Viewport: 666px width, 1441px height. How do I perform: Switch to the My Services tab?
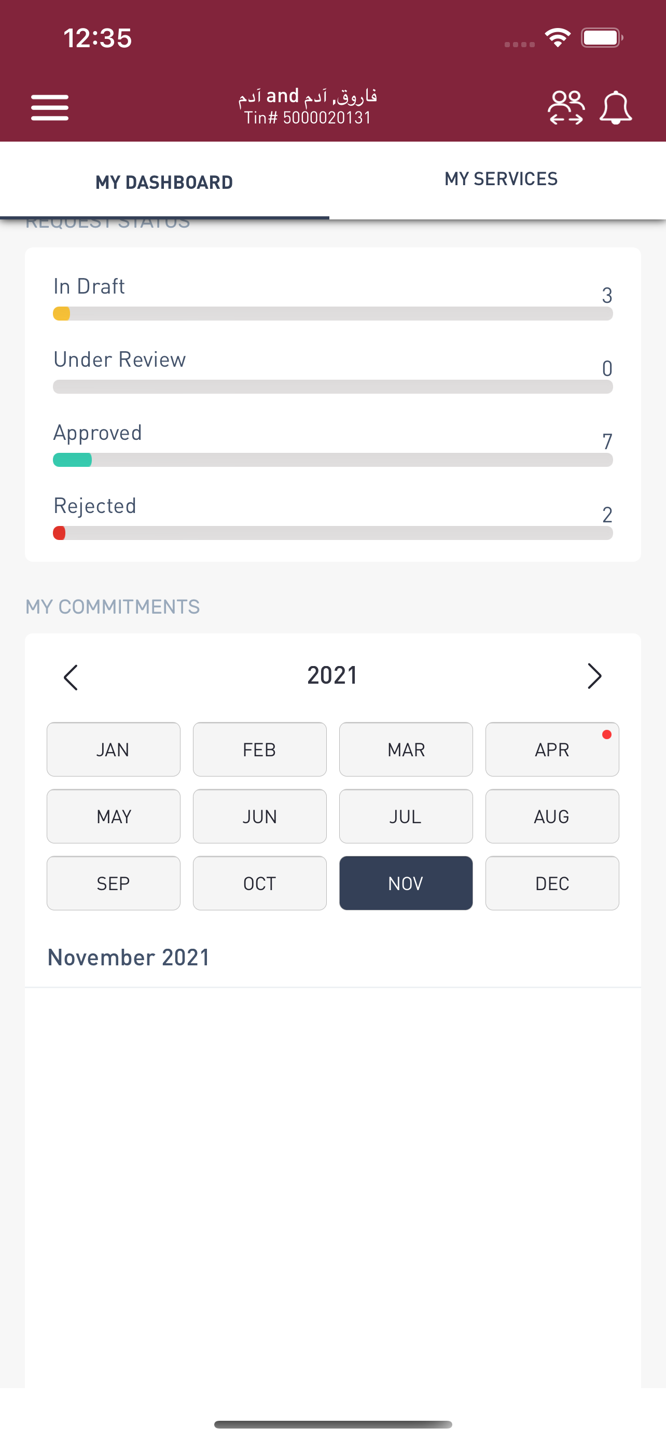point(501,179)
